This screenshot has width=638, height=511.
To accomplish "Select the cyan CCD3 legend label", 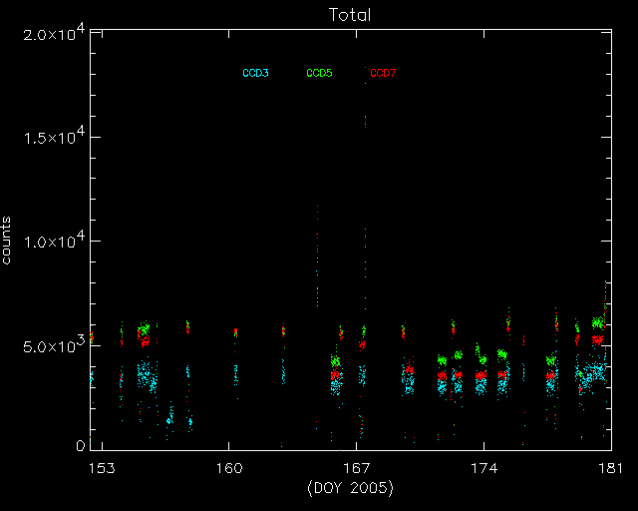I will (x=255, y=73).
